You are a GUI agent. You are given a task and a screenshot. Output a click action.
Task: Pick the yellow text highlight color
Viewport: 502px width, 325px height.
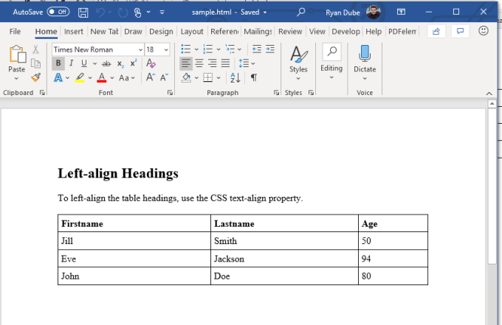pyautogui.click(x=80, y=77)
